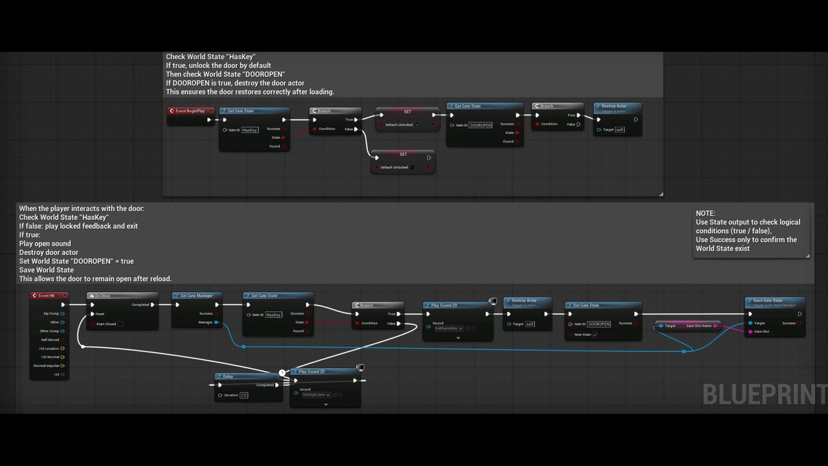828x466 pixels.
Task: Click the clock icon on the Delay node
Action: pos(281,373)
